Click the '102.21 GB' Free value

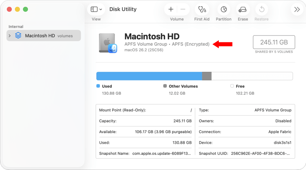click(245, 93)
